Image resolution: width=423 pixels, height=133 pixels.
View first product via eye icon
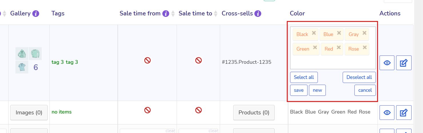(387, 63)
